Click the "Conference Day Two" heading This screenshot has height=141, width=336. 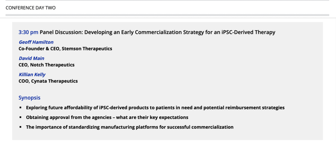[x=31, y=8]
